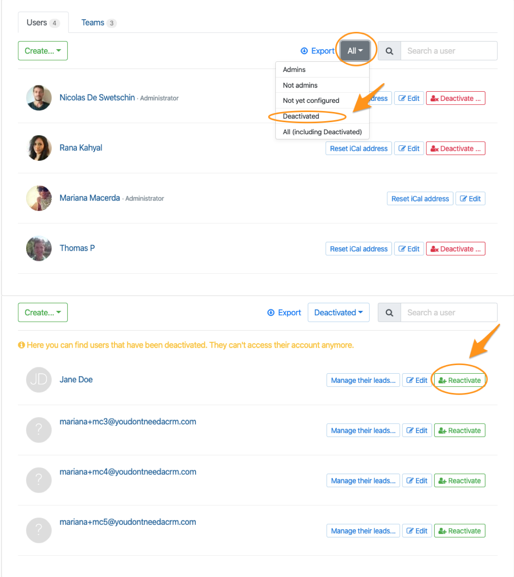Select Not yet configured filter option
Image resolution: width=514 pixels, height=577 pixels.
tap(311, 100)
